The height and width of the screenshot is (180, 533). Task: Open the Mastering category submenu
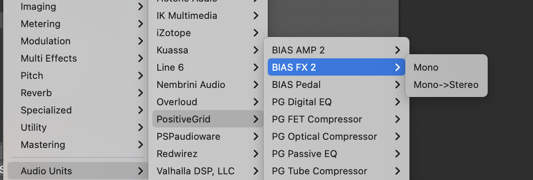click(78, 145)
